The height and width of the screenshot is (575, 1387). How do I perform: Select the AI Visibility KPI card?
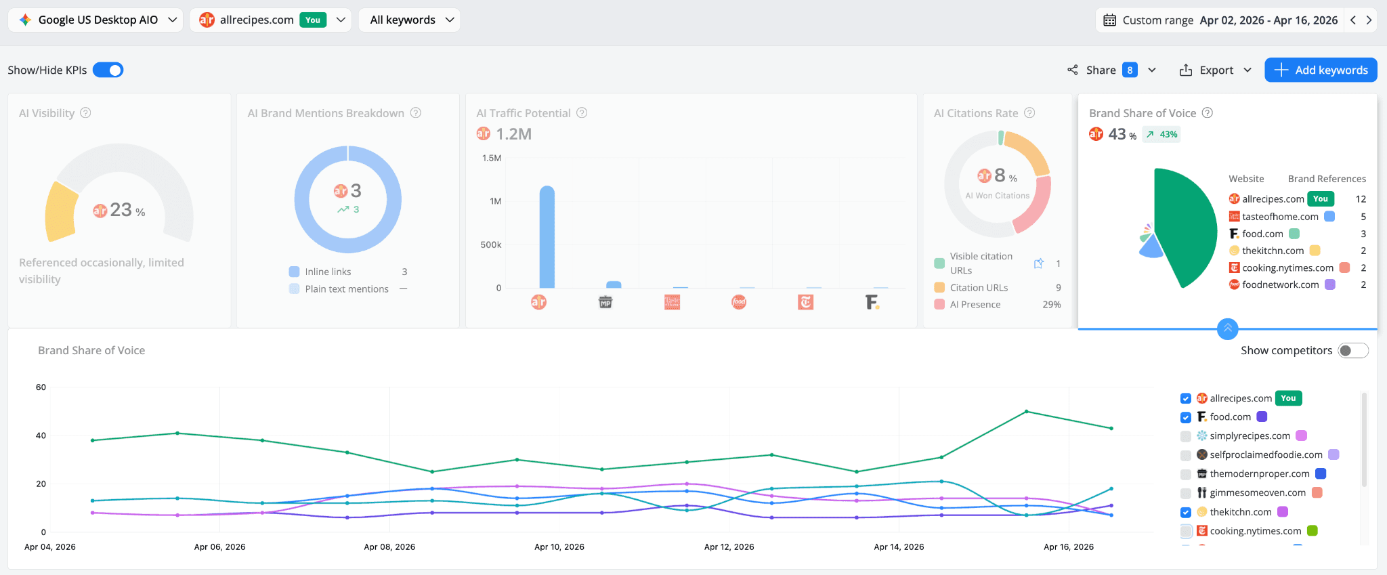click(x=119, y=211)
